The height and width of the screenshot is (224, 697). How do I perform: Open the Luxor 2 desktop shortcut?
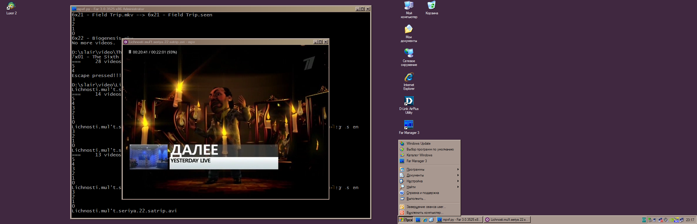point(11,8)
